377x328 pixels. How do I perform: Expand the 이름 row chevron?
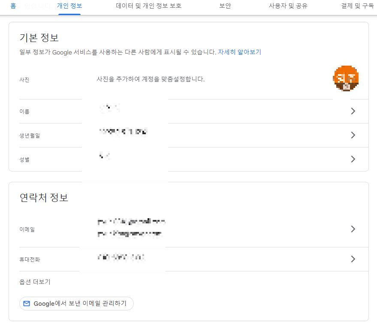click(353, 111)
